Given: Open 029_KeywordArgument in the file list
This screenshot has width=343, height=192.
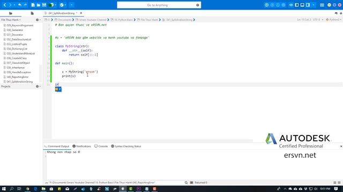Looking at the screenshot, I should pos(18,26).
